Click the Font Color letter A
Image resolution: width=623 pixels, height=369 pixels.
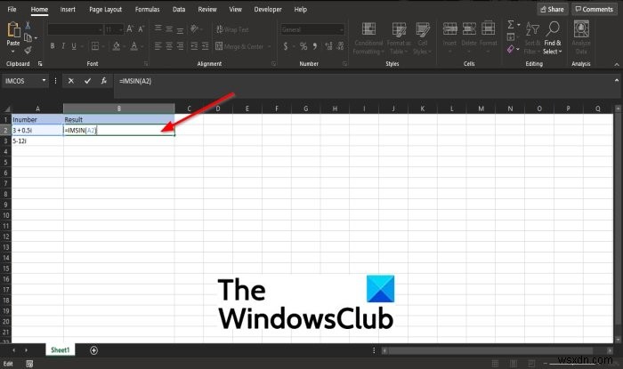coord(134,46)
